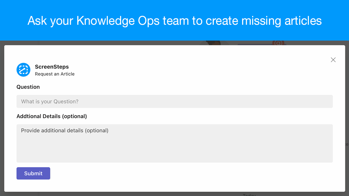Close the Request an Article dialog
The width and height of the screenshot is (349, 196).
333,60
